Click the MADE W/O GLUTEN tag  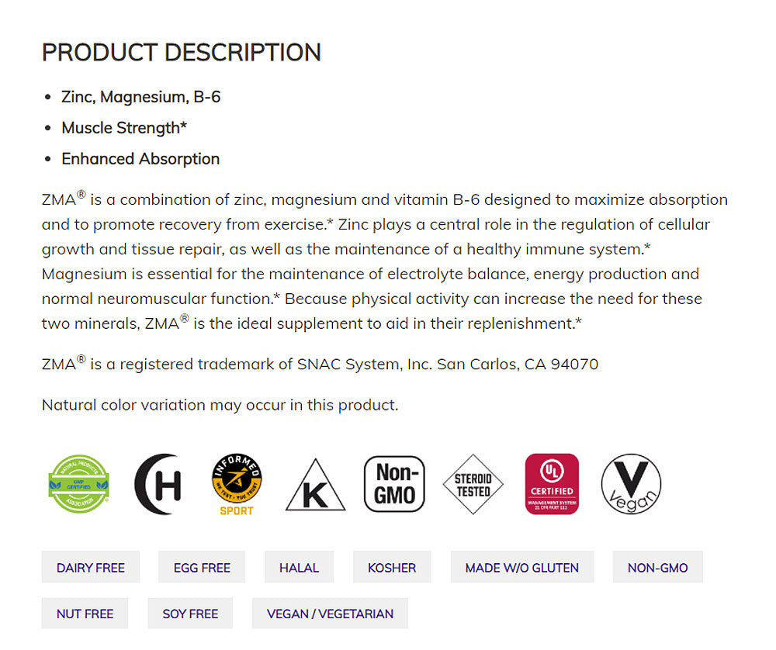tap(521, 568)
